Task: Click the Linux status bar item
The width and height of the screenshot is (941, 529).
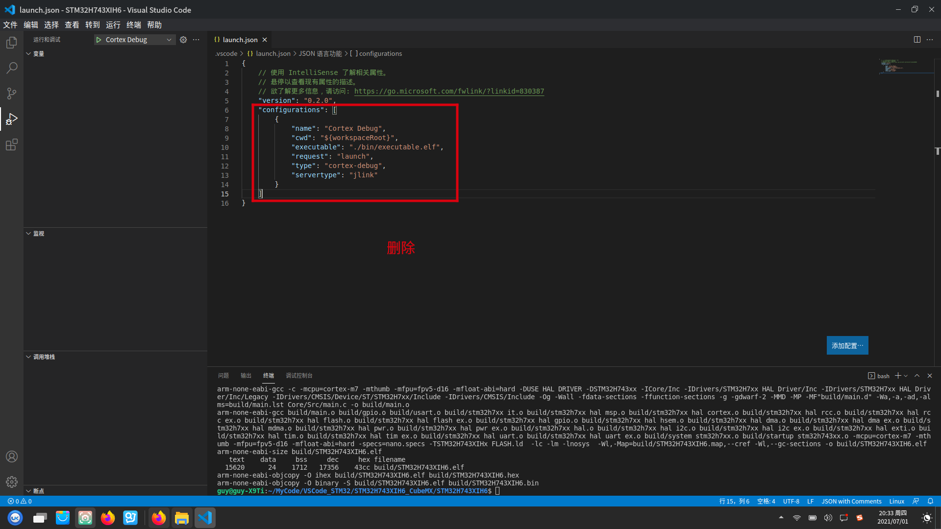Action: pos(897,501)
